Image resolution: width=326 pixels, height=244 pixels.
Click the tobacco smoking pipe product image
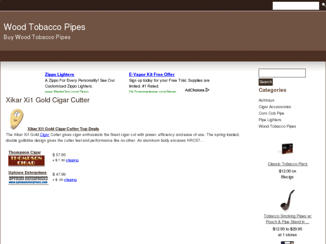point(287,200)
